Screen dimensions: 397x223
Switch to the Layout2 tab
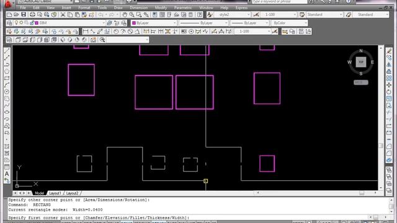pyautogui.click(x=72, y=193)
